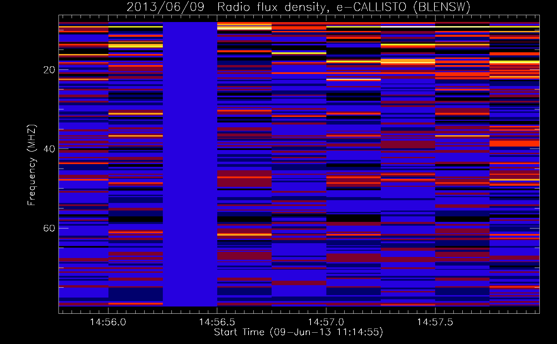This screenshot has height=344, width=557.
Task: Click the "14:56.5" time tick label
Action: [217, 322]
